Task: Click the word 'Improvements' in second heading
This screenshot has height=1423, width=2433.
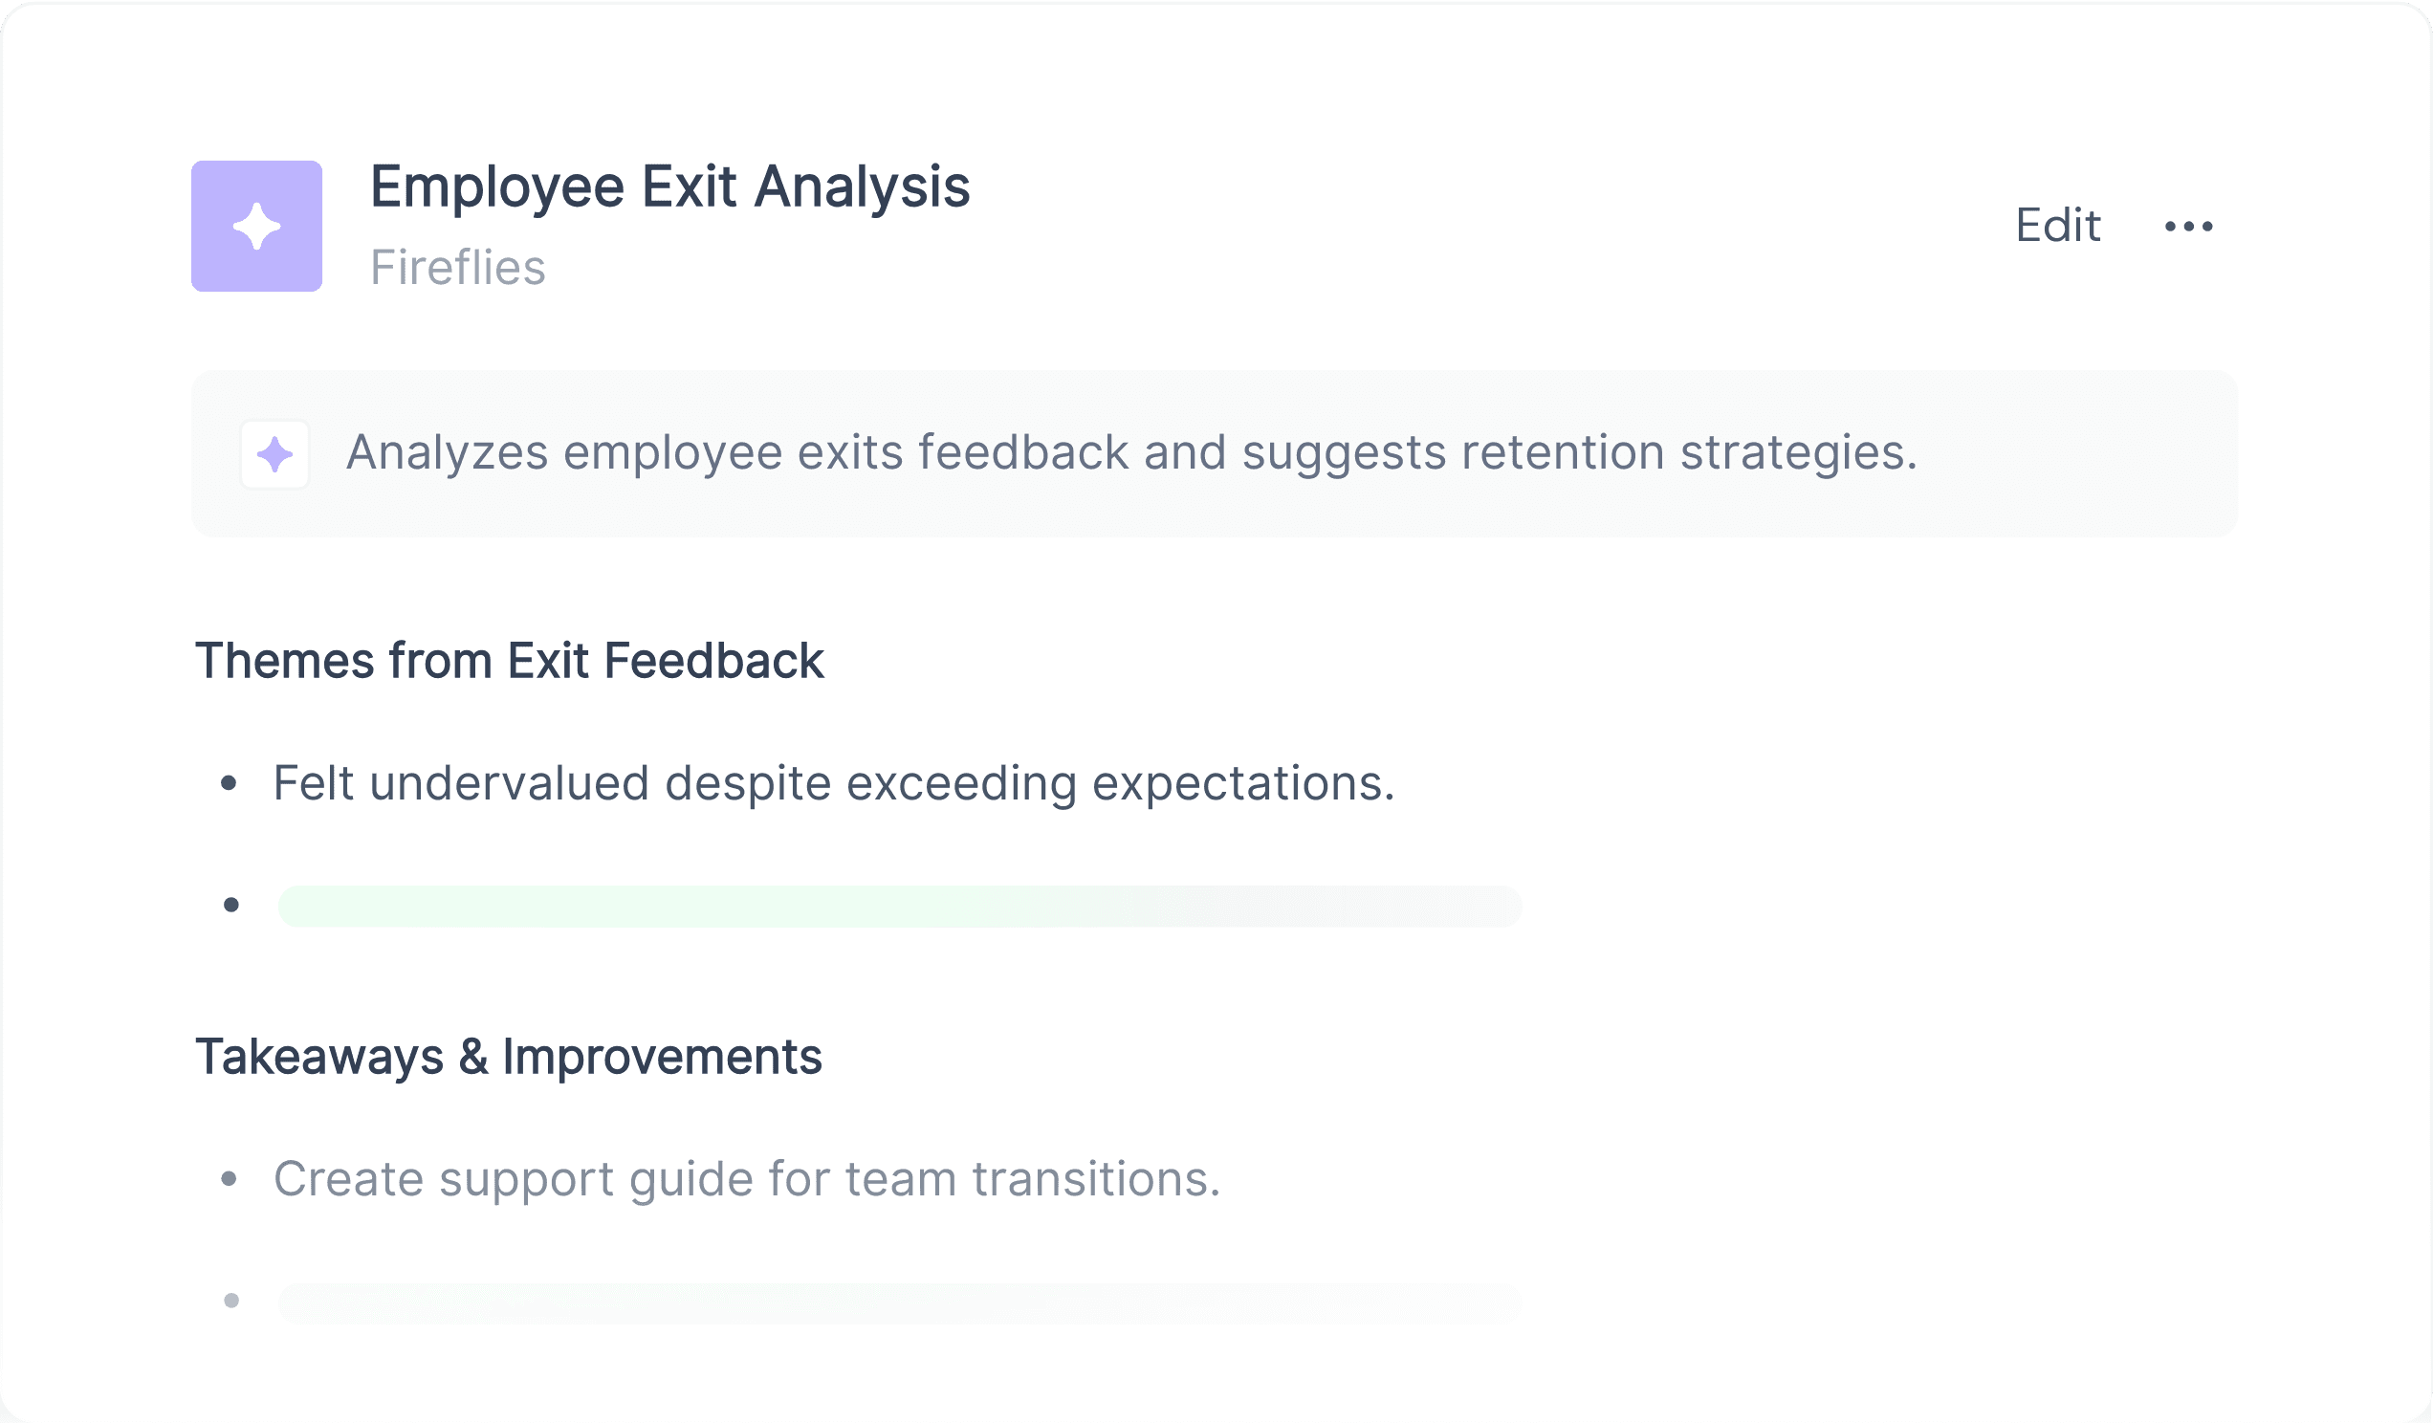Action: coord(663,1057)
